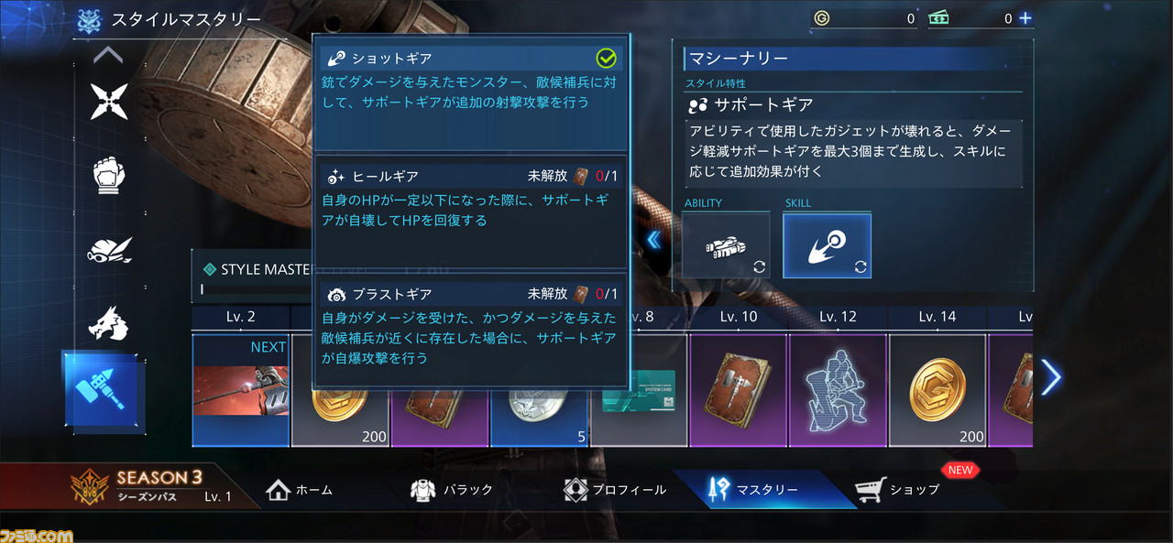Viewport: 1173px width, 543px height.
Task: Select the goggles helmet style icon
Action: tap(109, 249)
